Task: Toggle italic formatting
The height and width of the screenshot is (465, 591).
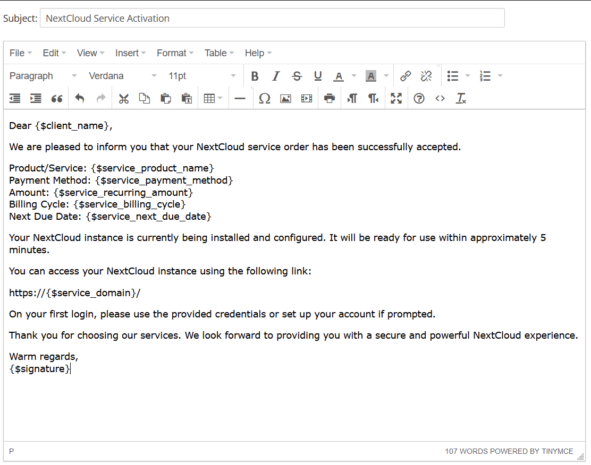Action: pyautogui.click(x=275, y=76)
